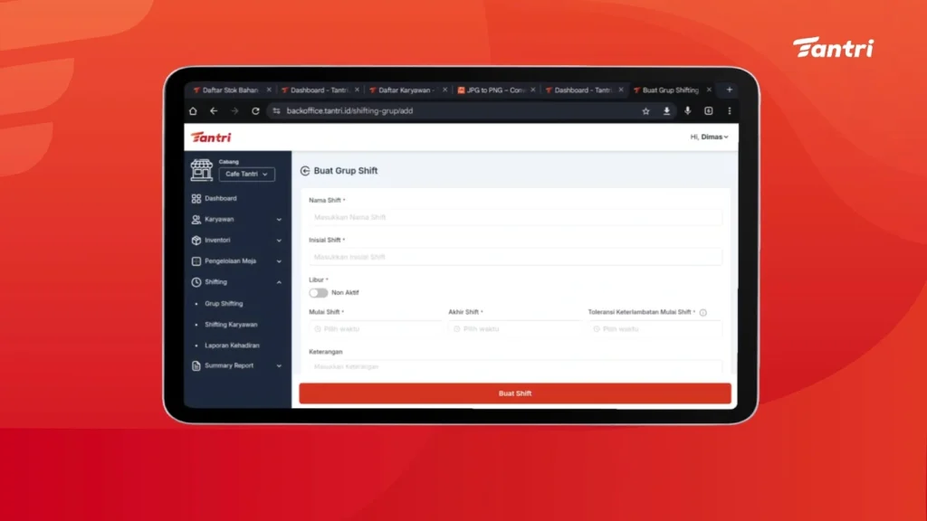This screenshot has height=521, width=927.
Task: Bookmark page with the star icon
Action: [x=645, y=111]
